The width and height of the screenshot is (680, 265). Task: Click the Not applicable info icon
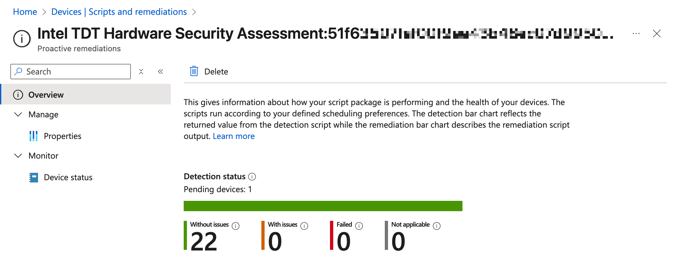[x=437, y=226]
